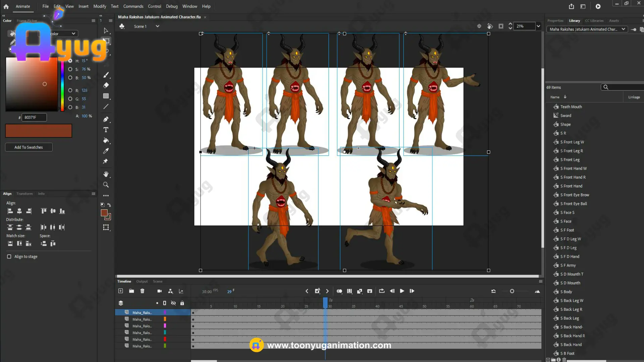
Task: Play the timeline animation
Action: pyautogui.click(x=402, y=291)
